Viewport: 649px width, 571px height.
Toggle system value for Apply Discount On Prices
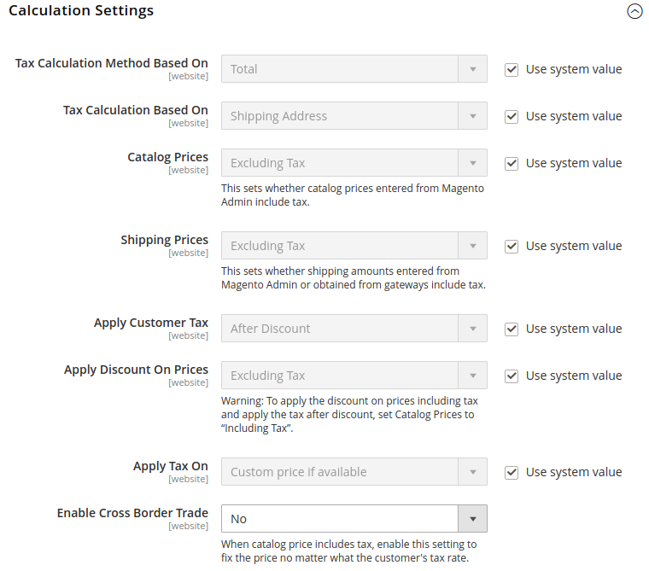pyautogui.click(x=512, y=376)
